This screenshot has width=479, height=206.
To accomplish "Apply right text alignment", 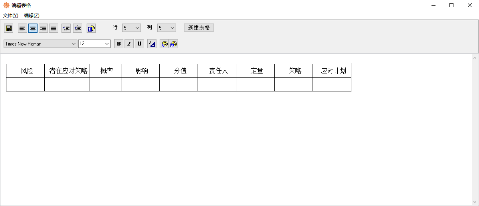I will point(43,28).
